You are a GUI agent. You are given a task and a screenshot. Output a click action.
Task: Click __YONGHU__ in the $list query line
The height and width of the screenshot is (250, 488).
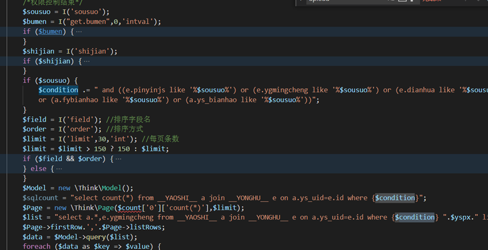click(268, 217)
